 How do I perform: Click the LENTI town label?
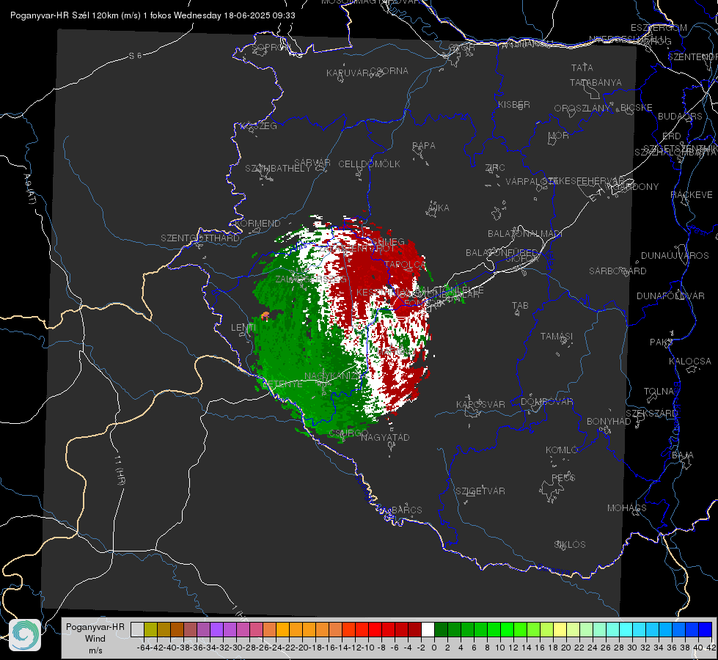pos(243,327)
